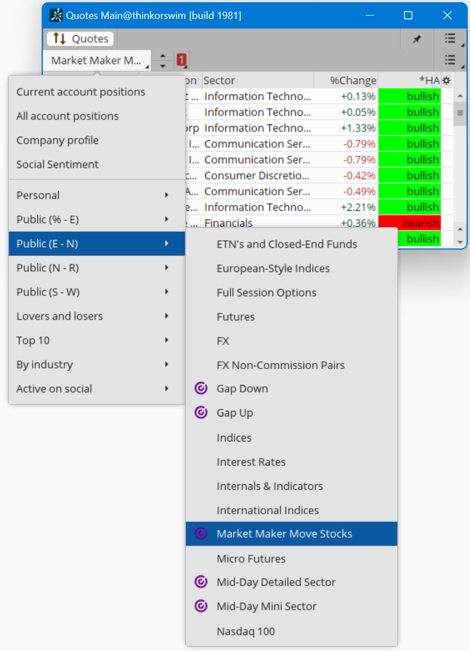Screen dimensions: 470x651
Task: Select Current account positions
Action: coord(97,92)
